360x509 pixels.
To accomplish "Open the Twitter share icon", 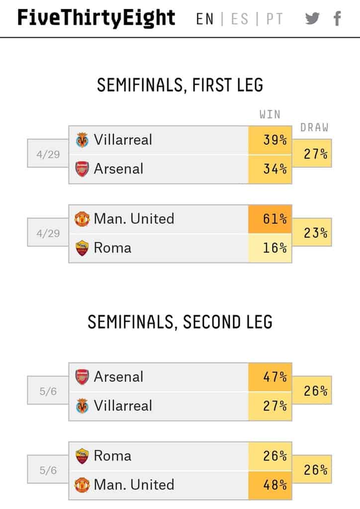I will (x=312, y=19).
